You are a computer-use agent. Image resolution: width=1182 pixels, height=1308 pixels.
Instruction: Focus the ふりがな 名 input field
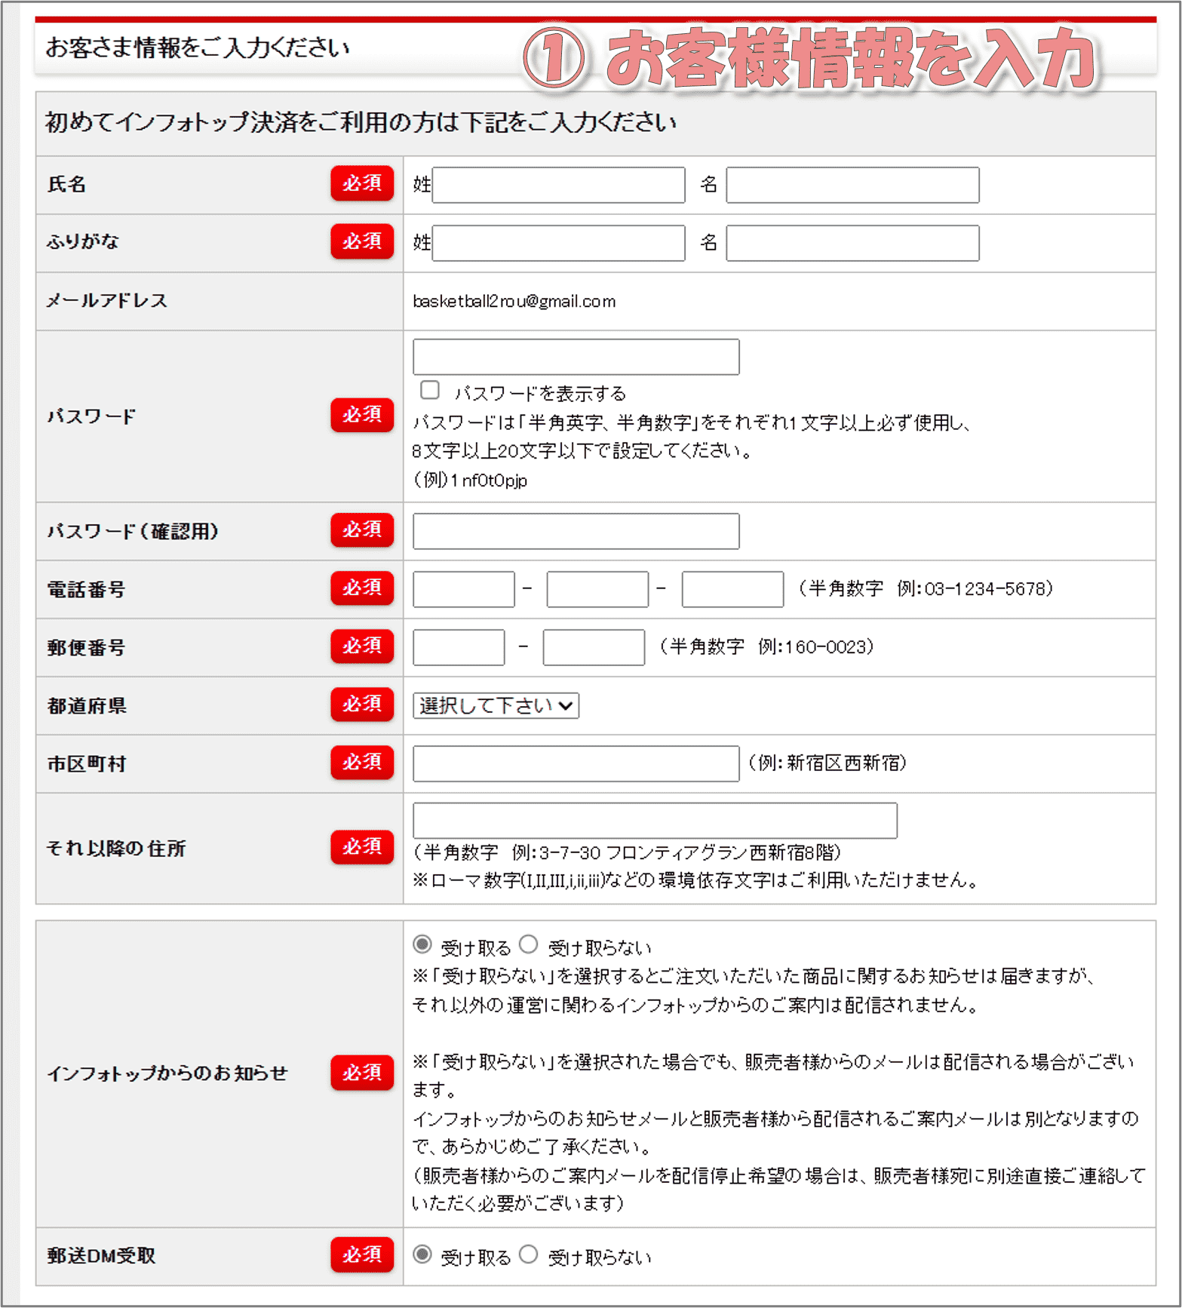click(x=852, y=243)
